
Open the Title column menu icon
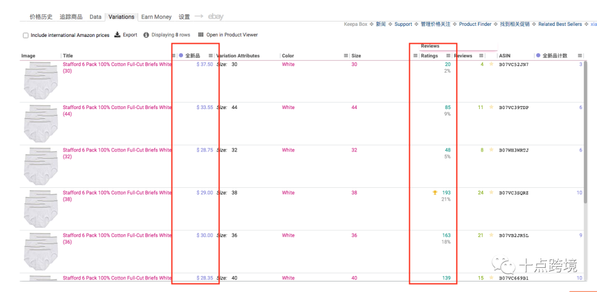pos(174,56)
